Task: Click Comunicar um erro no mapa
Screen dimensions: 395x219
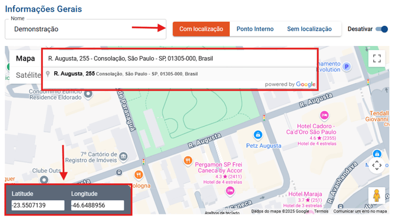Action: pos(360,211)
